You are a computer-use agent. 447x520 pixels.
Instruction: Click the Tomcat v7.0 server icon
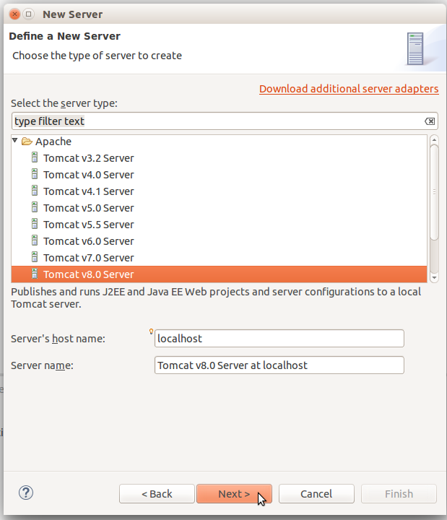click(35, 256)
